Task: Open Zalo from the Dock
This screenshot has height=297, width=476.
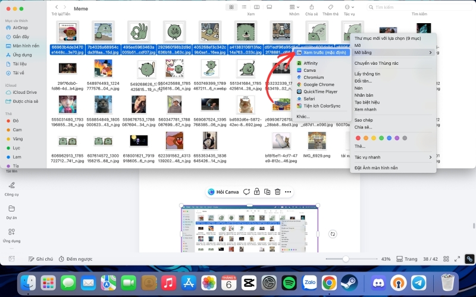Action: click(309, 283)
